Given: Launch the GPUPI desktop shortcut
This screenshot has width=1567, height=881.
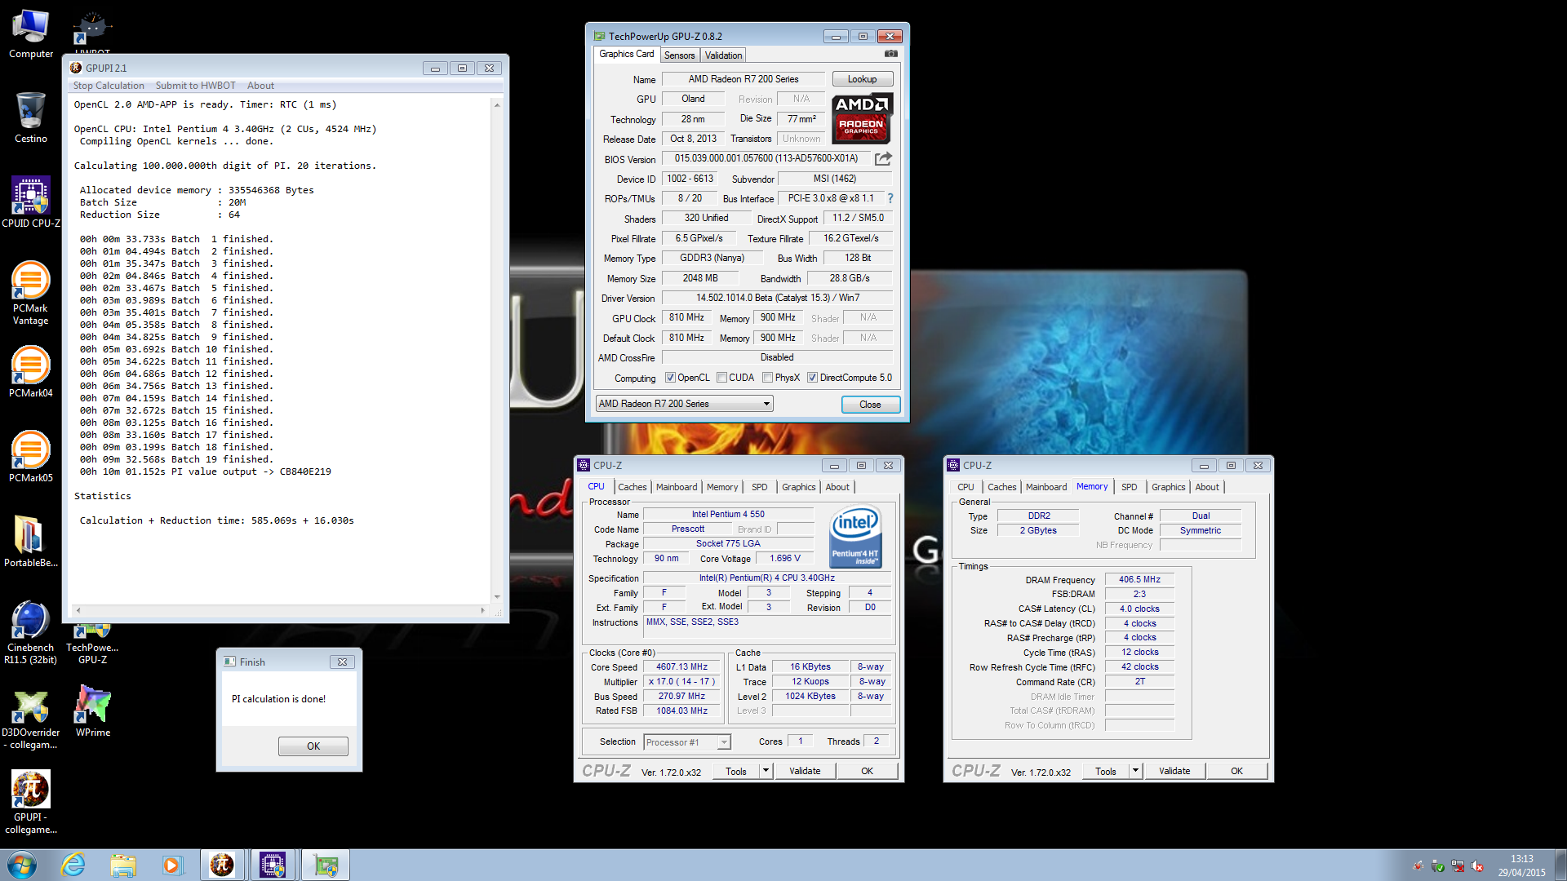Looking at the screenshot, I should (31, 803).
